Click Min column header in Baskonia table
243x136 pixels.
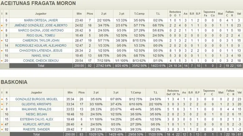coord(70,92)
